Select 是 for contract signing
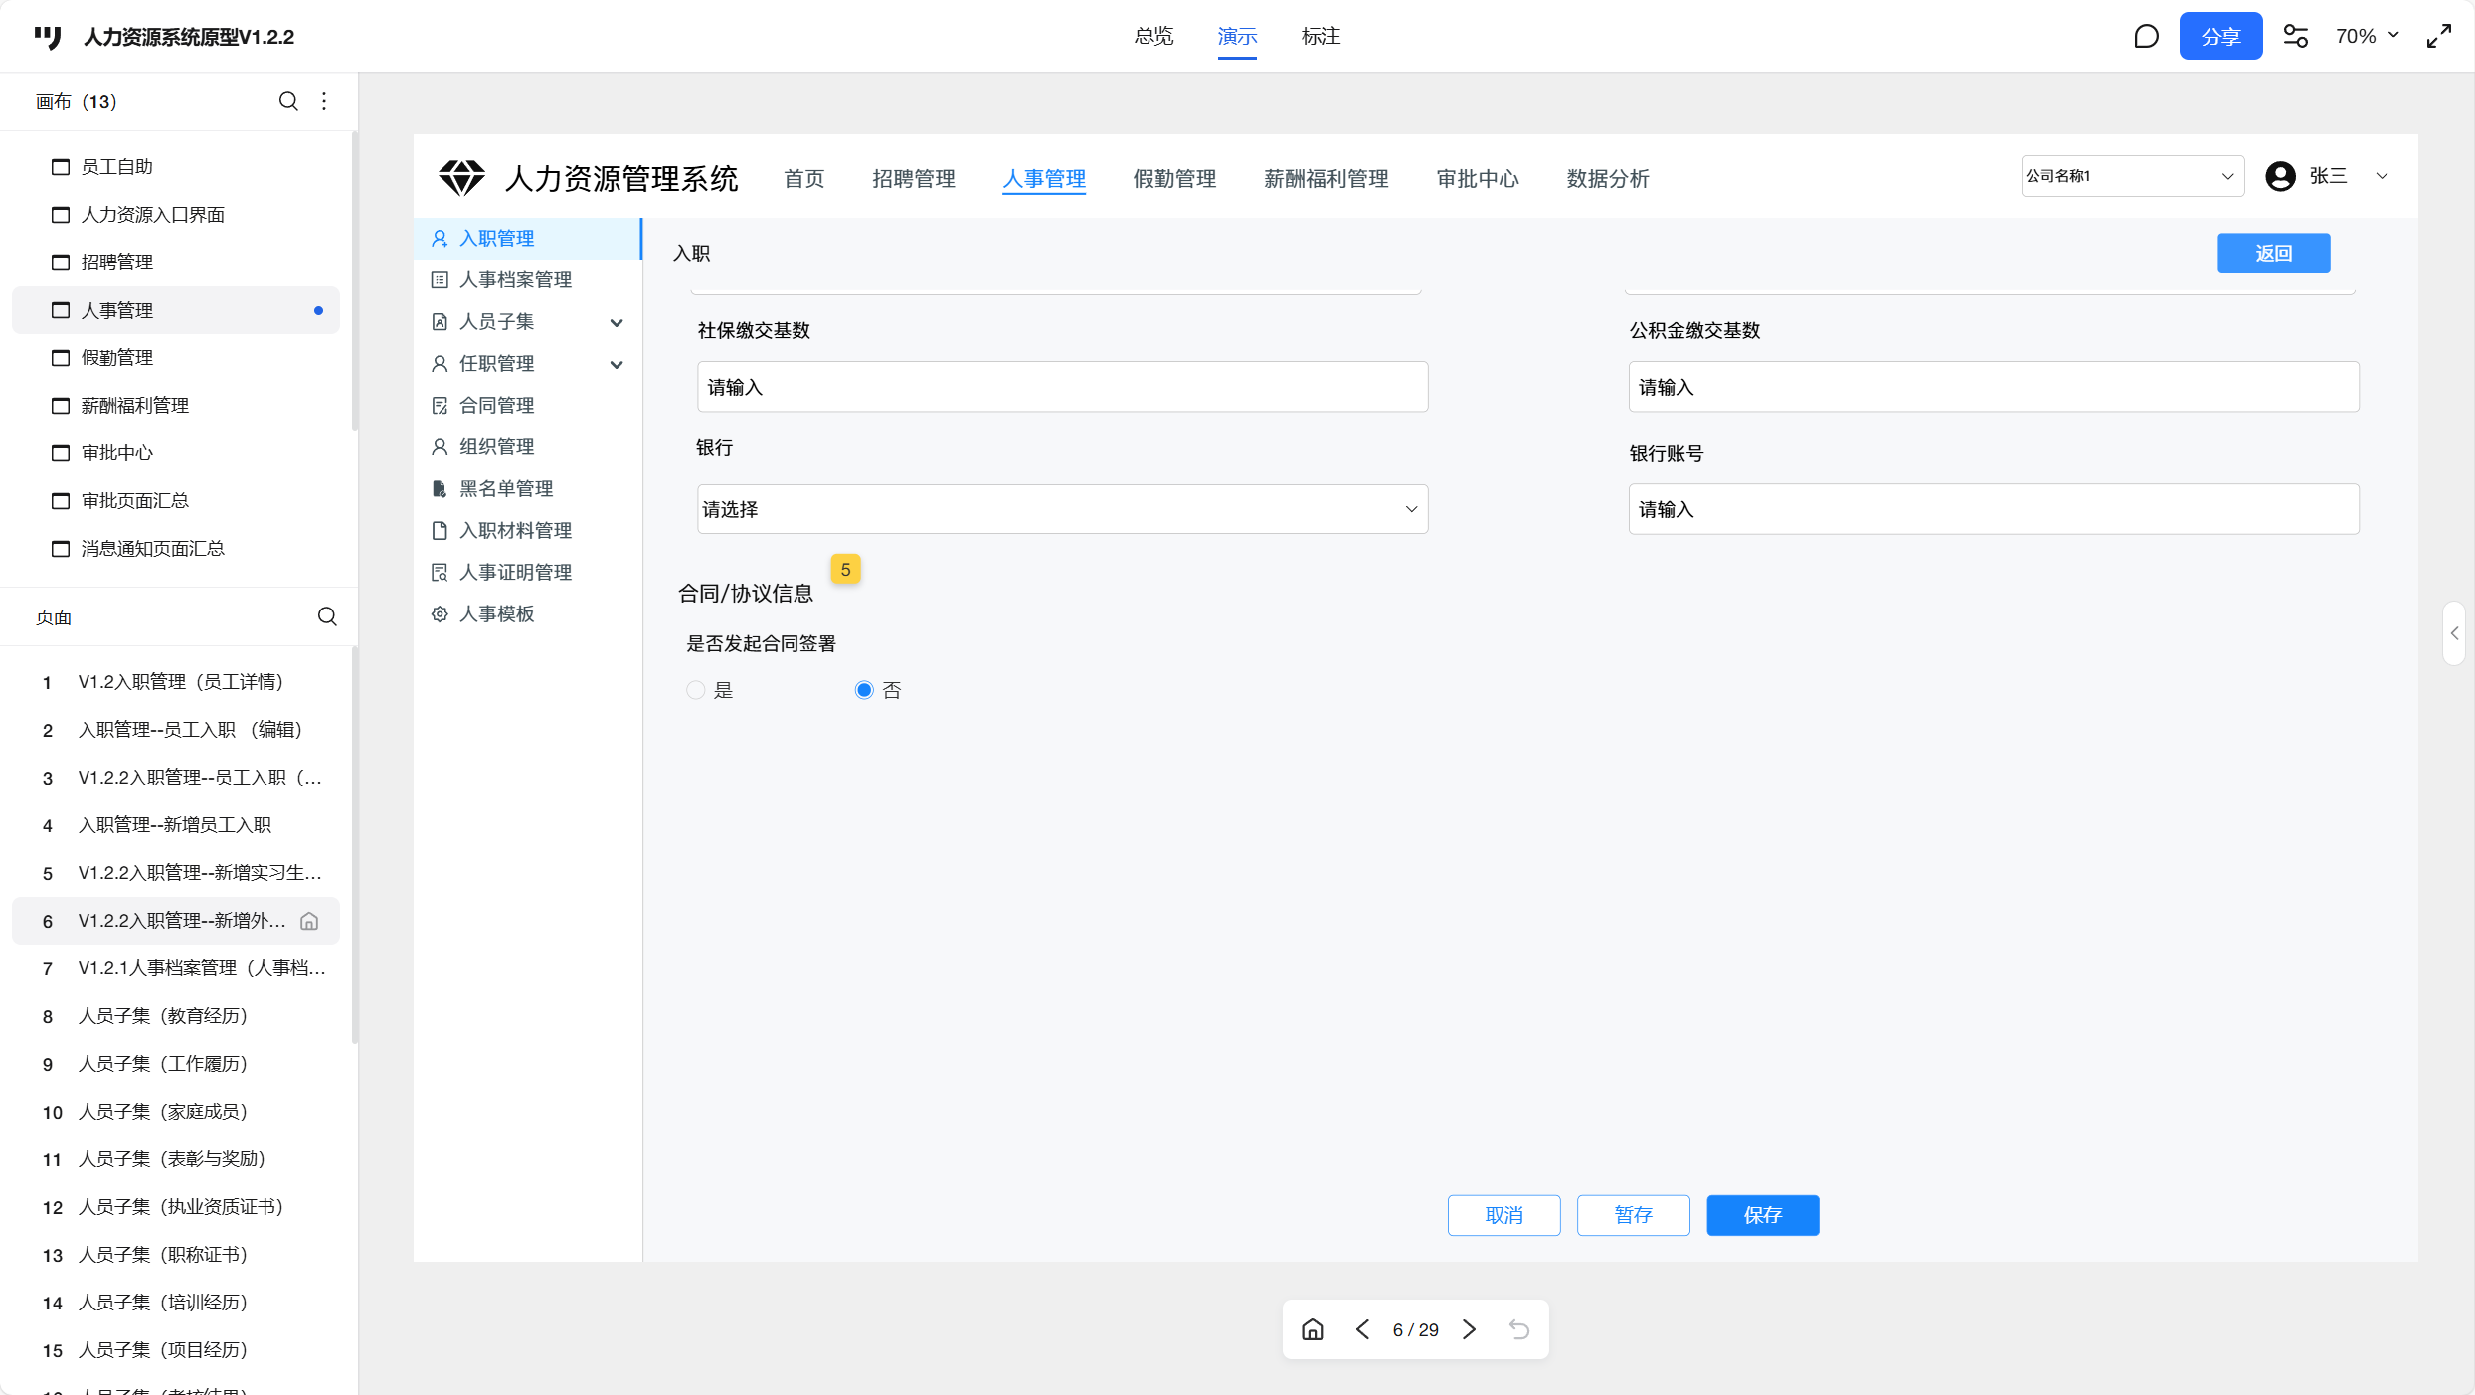This screenshot has height=1395, width=2475. coord(696,690)
